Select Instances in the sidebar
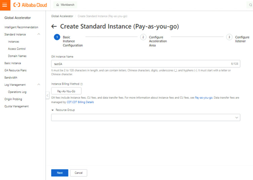The height and width of the screenshot is (180, 253). click(x=13, y=41)
